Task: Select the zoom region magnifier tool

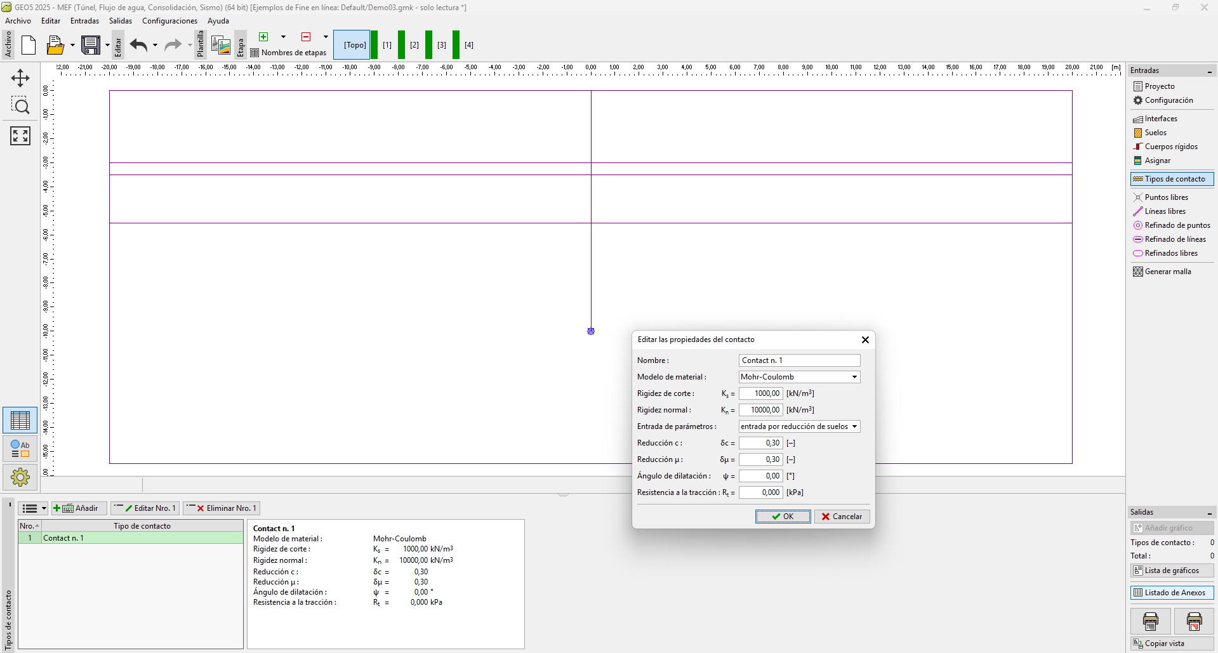Action: [x=20, y=106]
